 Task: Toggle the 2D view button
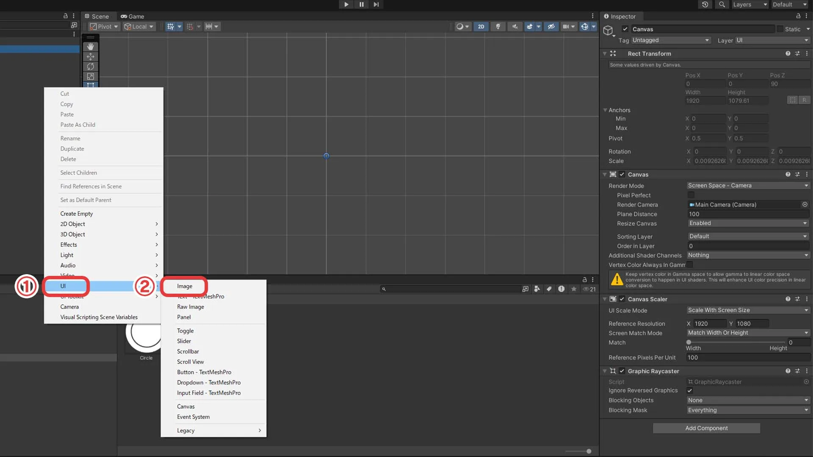pos(481,27)
